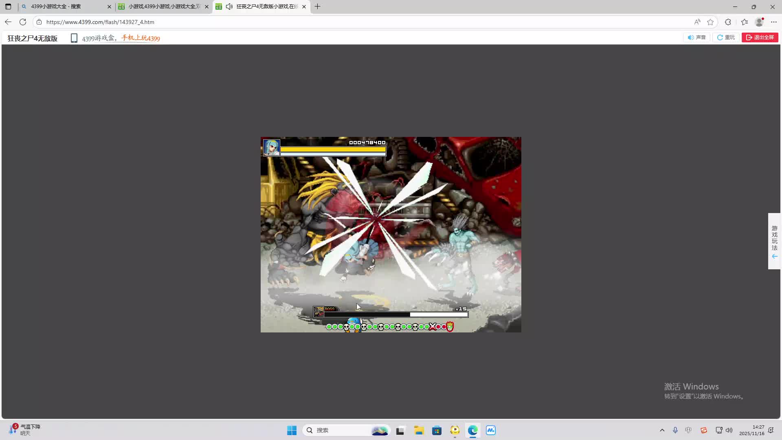Show hidden system tray icons chevron

click(662, 430)
